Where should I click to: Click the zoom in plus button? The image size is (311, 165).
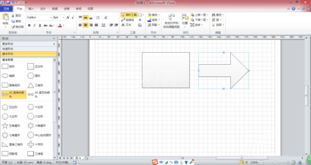point(288,162)
